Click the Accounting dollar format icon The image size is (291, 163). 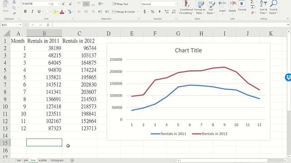tap(145, 12)
